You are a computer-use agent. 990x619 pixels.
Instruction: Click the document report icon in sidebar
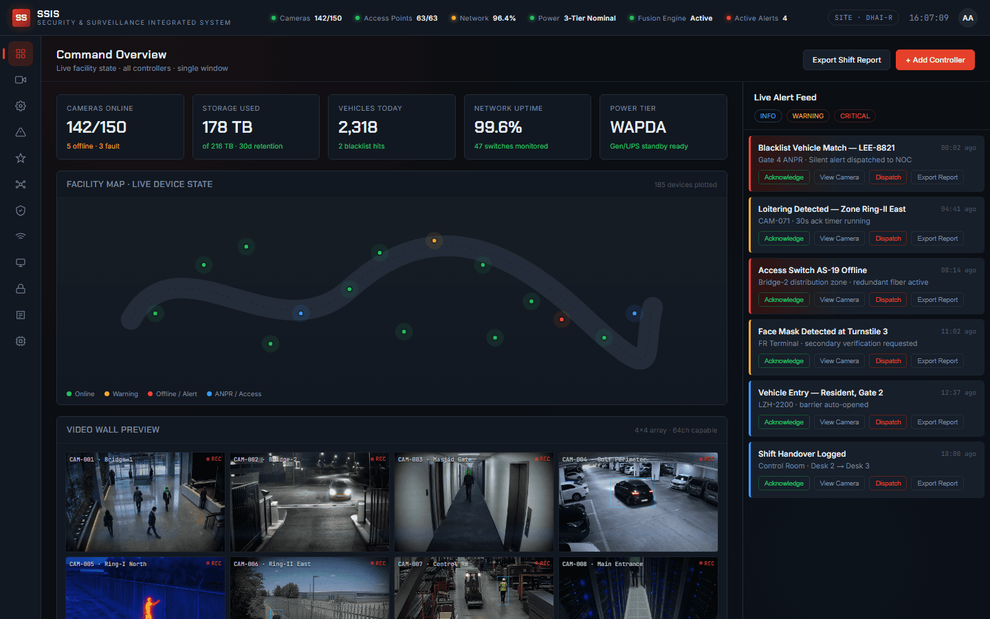(x=21, y=315)
